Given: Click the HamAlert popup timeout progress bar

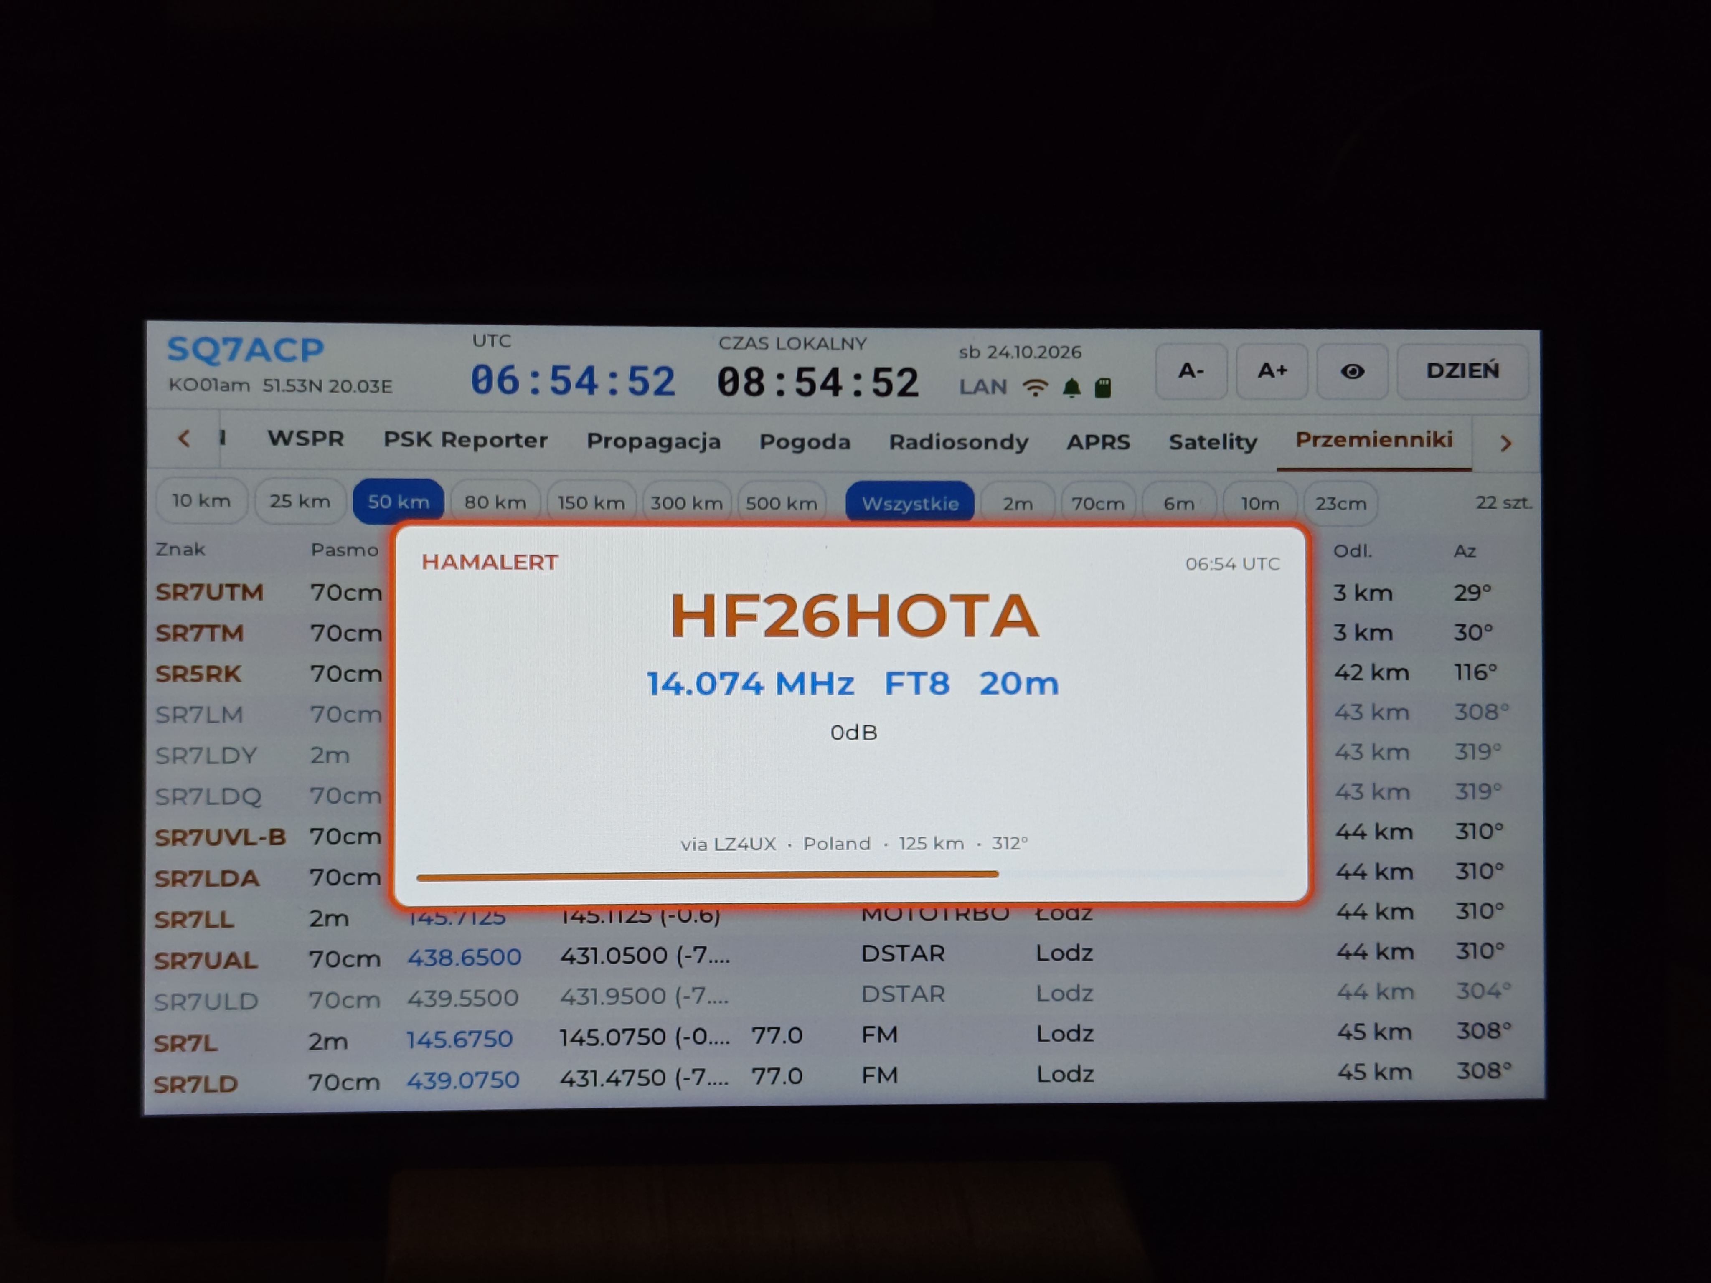Looking at the screenshot, I should click(851, 875).
